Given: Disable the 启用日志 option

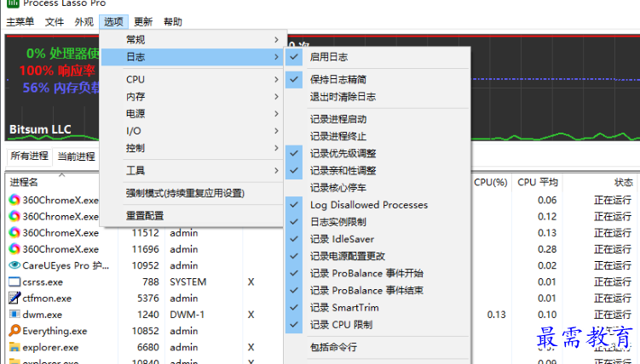Looking at the screenshot, I should (378, 57).
